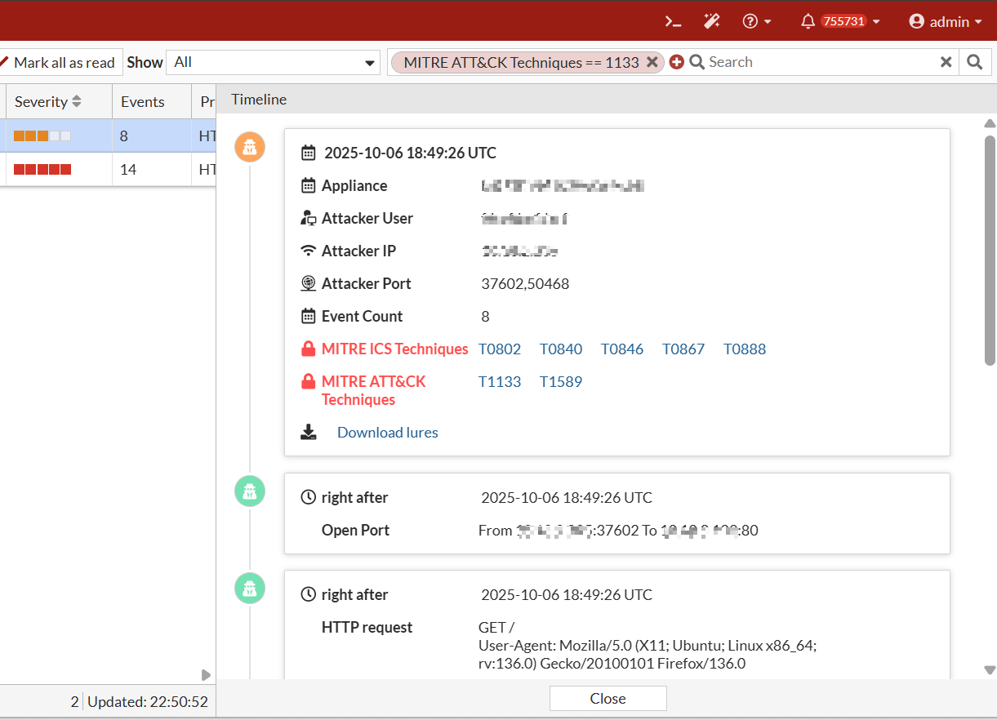Open MITRE ICS technique T0867
The height and width of the screenshot is (720, 997).
click(x=683, y=349)
